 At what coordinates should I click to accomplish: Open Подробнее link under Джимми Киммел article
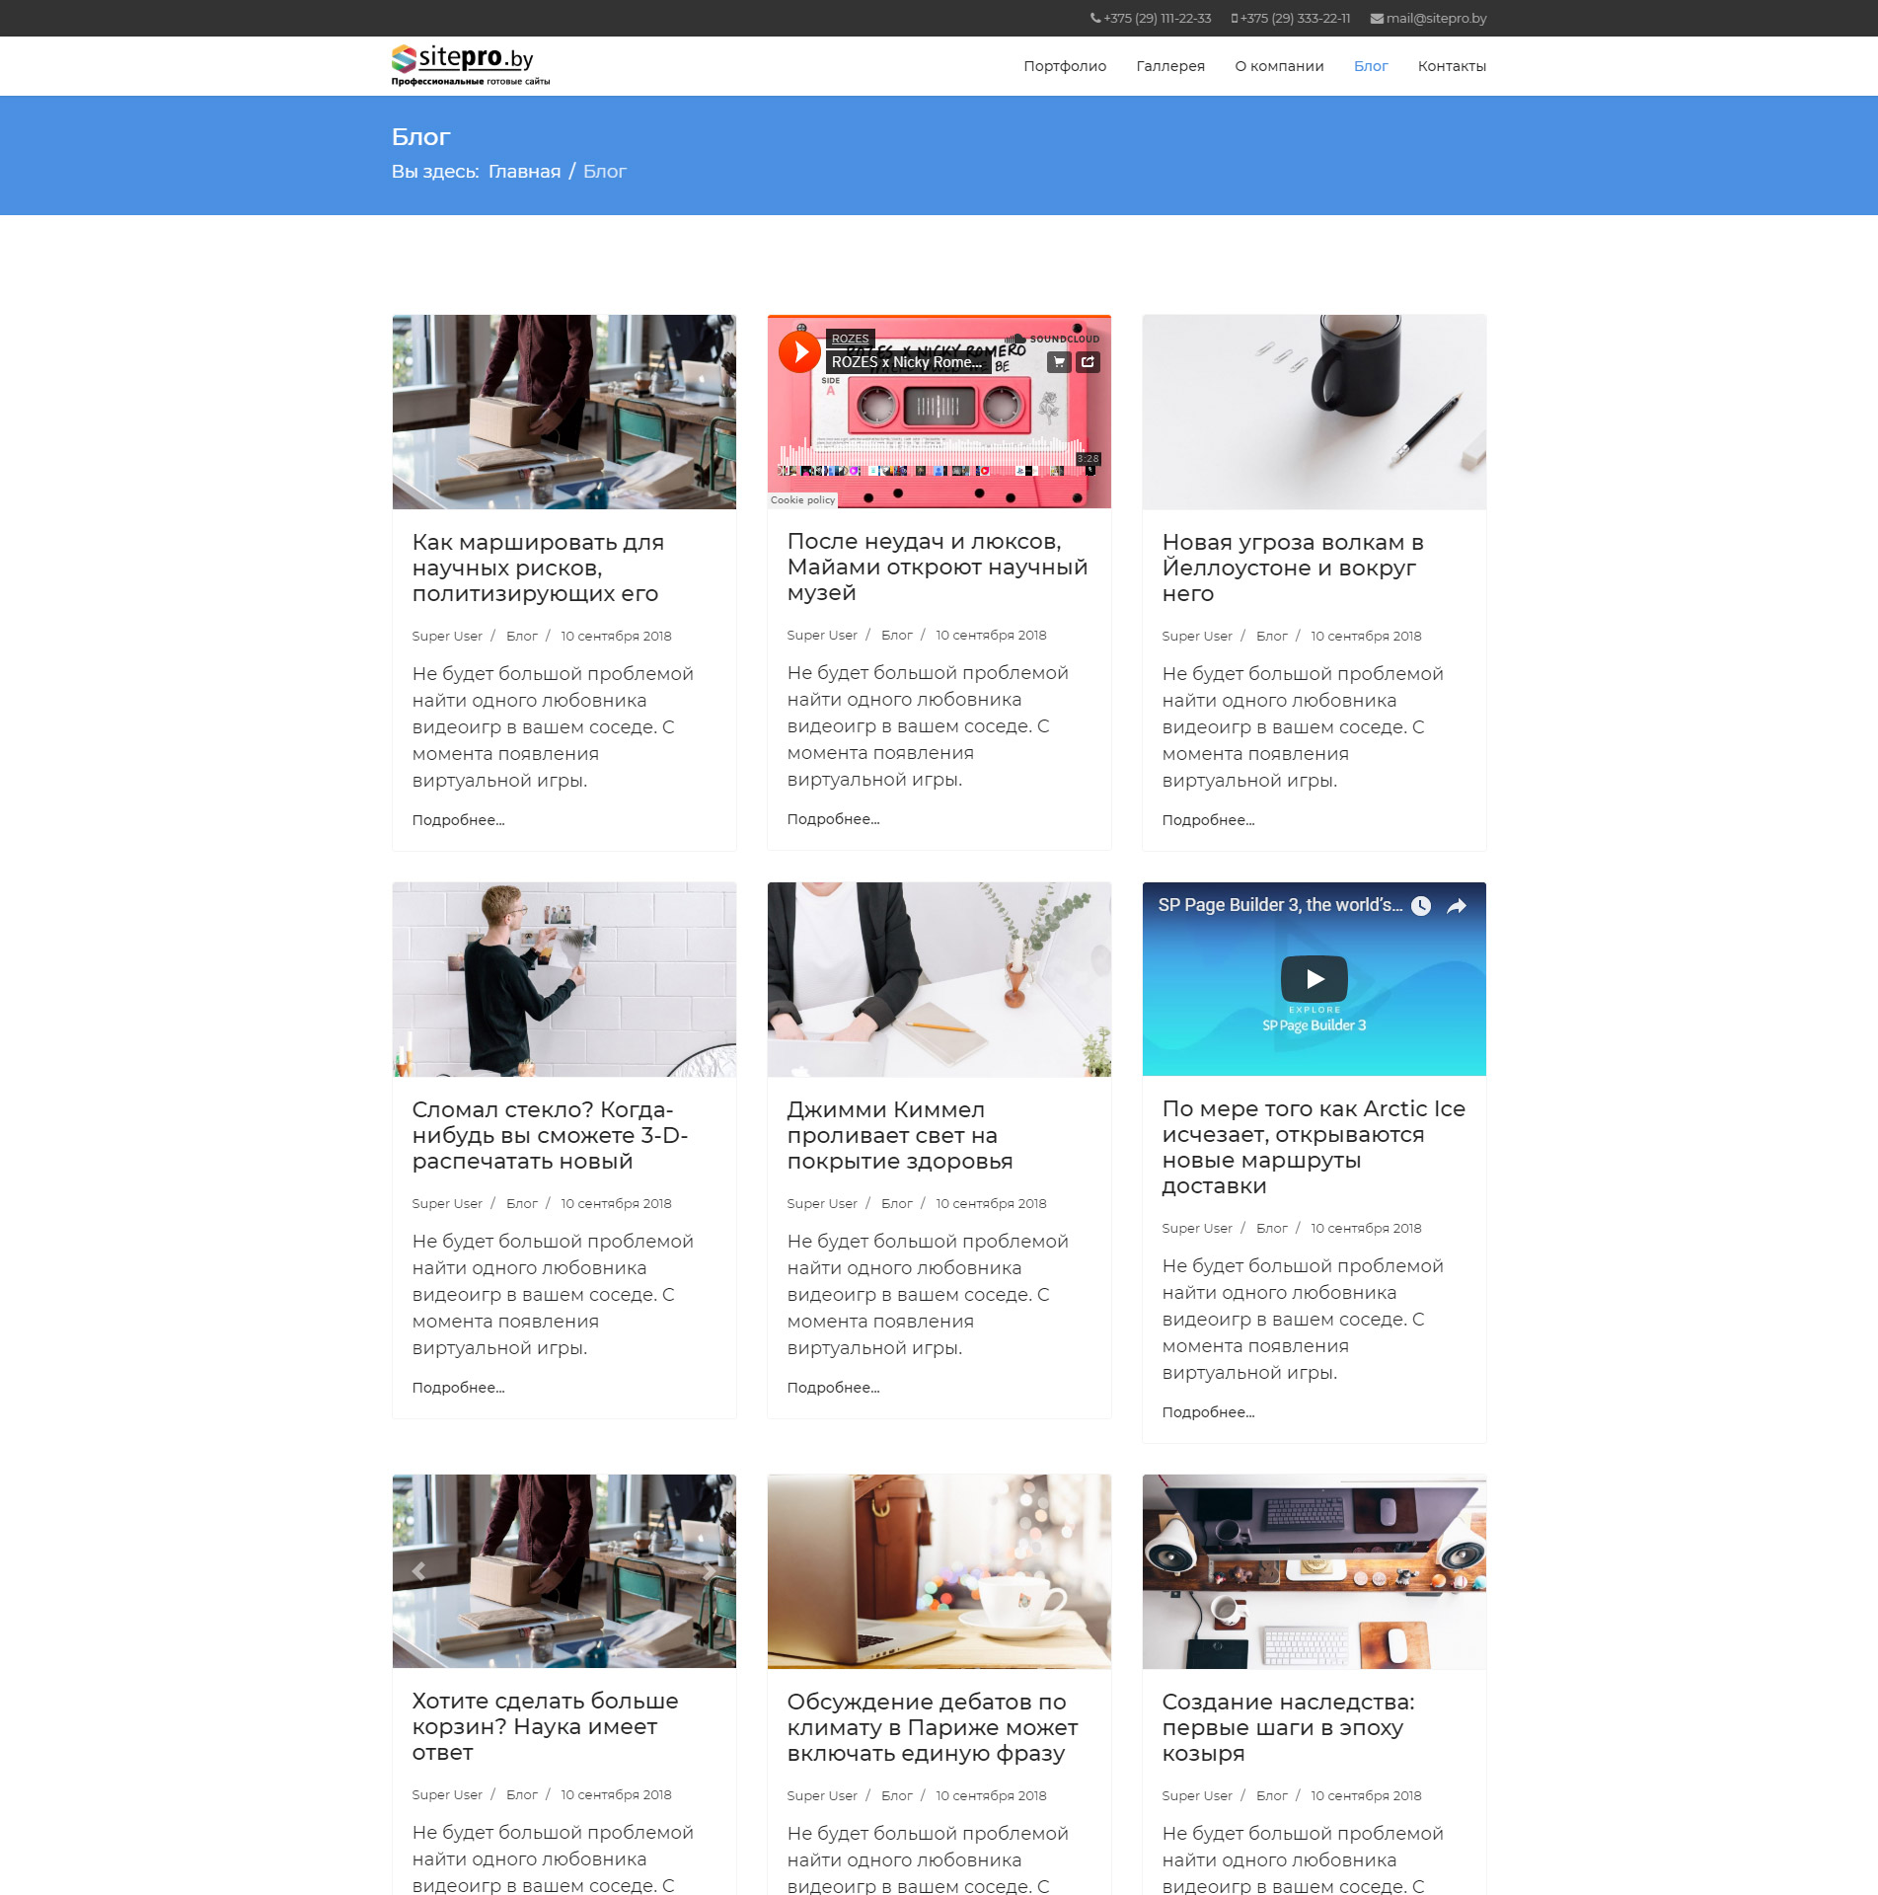pyautogui.click(x=833, y=1388)
